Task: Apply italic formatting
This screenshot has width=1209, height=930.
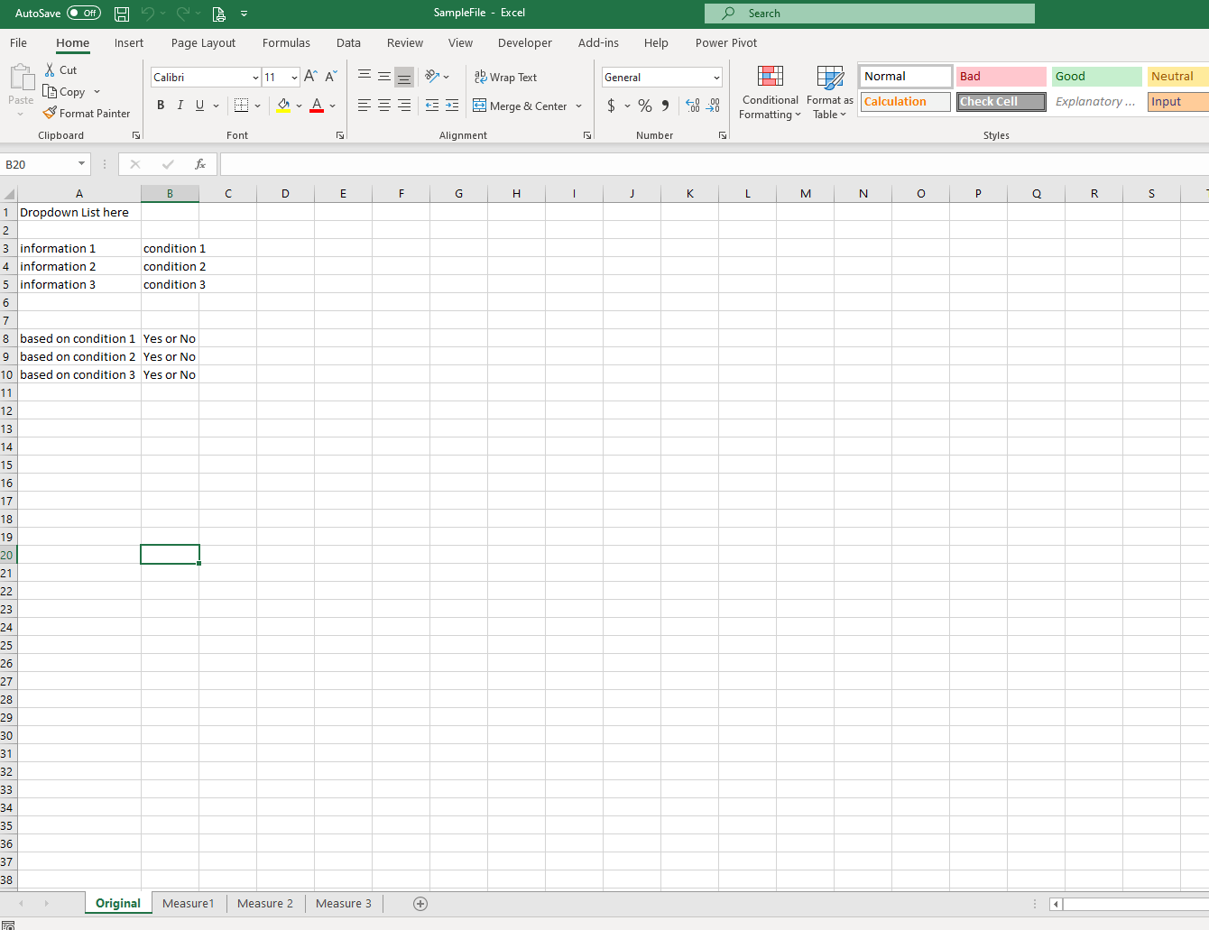Action: 180,106
